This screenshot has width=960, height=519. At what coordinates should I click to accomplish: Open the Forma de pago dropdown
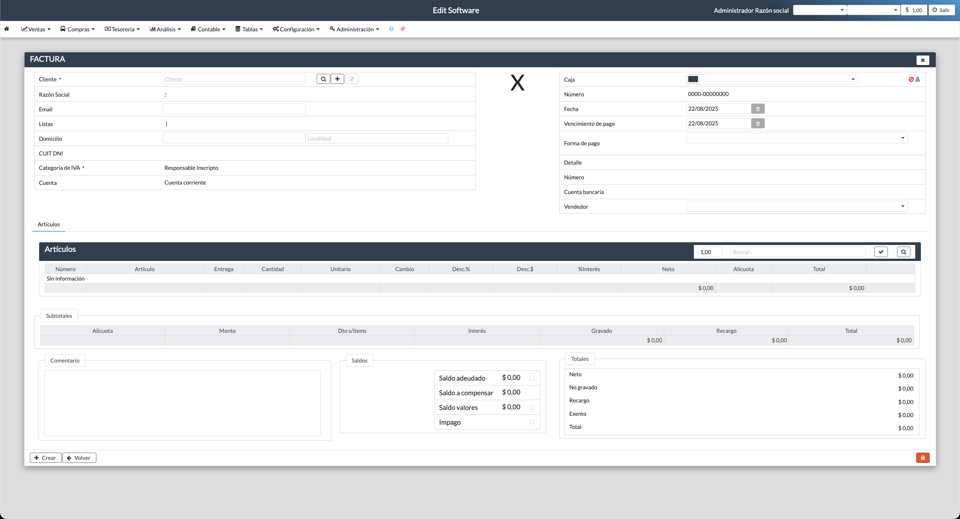click(x=902, y=138)
